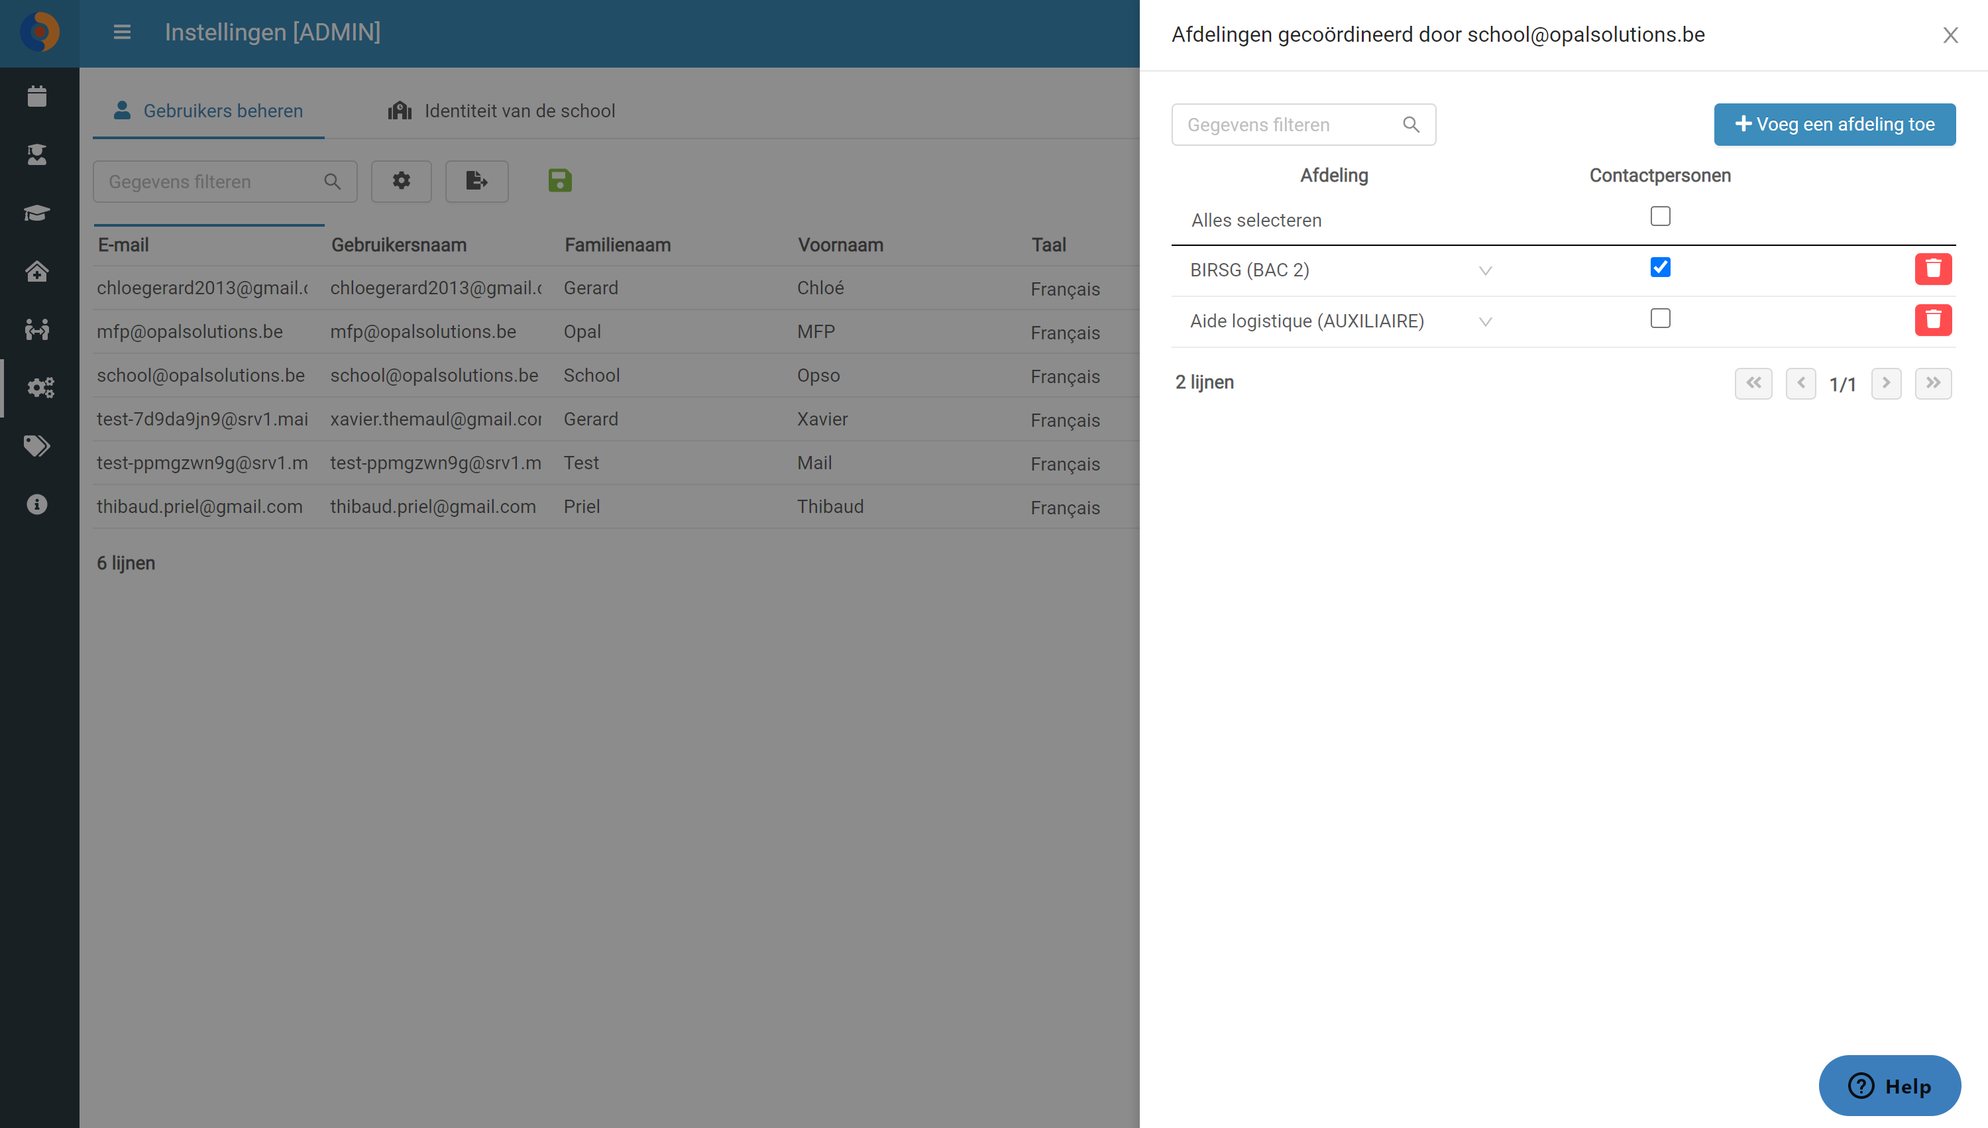Viewport: 1988px width, 1128px height.
Task: Select email mfp@opalsolutions.be cell
Action: [190, 331]
